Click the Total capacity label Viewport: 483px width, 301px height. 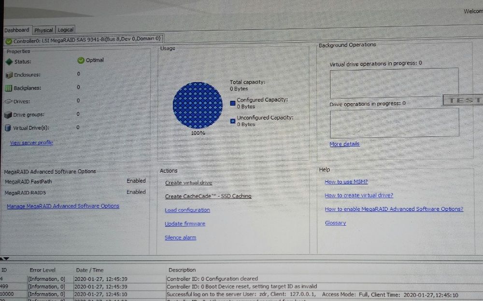pyautogui.click(x=247, y=82)
